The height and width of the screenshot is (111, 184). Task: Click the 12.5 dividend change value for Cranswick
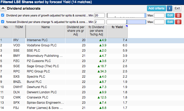click(102, 97)
